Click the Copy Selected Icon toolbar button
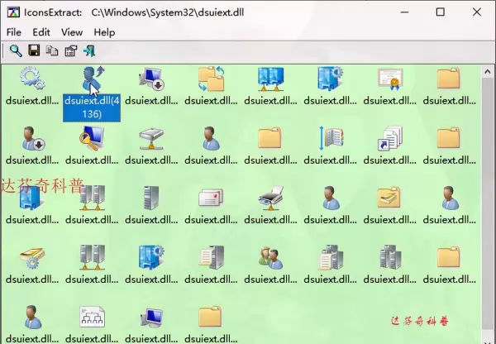This screenshot has height=344, width=496. (x=52, y=50)
